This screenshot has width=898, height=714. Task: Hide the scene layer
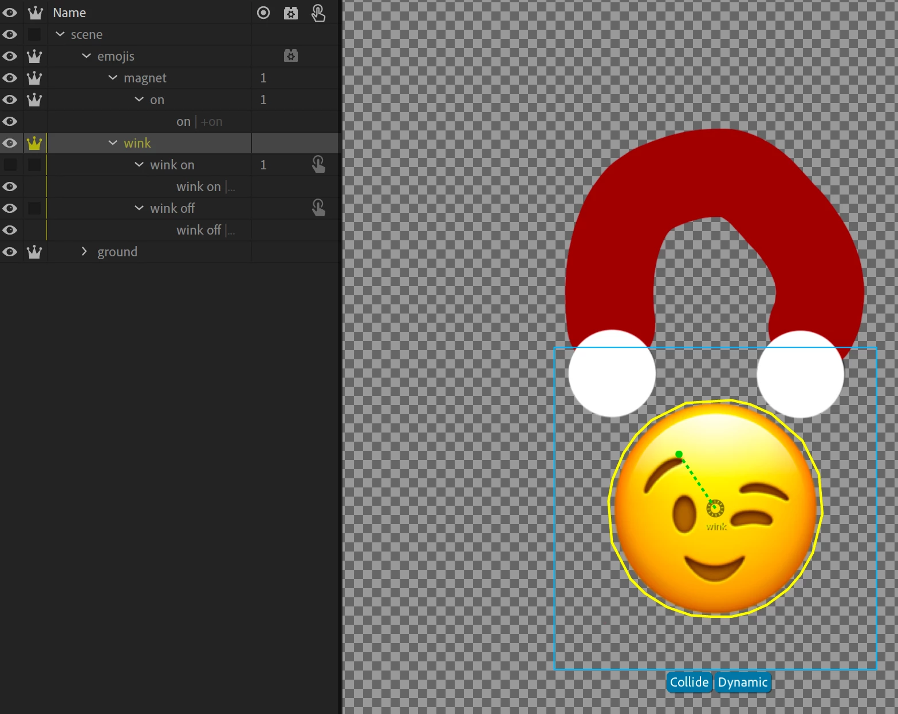pyautogui.click(x=10, y=34)
